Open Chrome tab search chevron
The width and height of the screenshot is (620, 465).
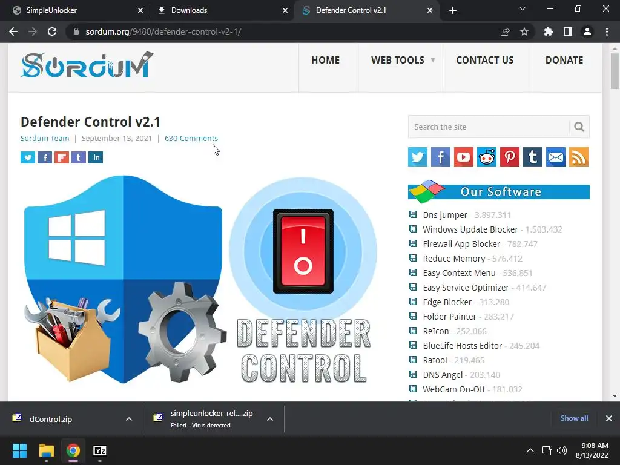pyautogui.click(x=523, y=8)
